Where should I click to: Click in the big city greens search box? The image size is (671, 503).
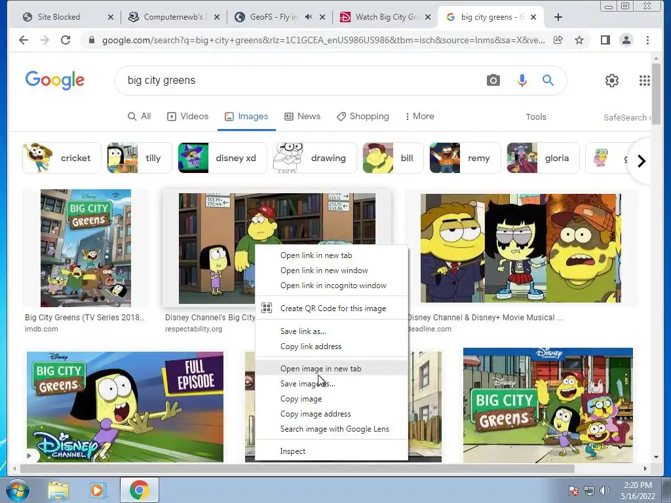click(x=299, y=81)
